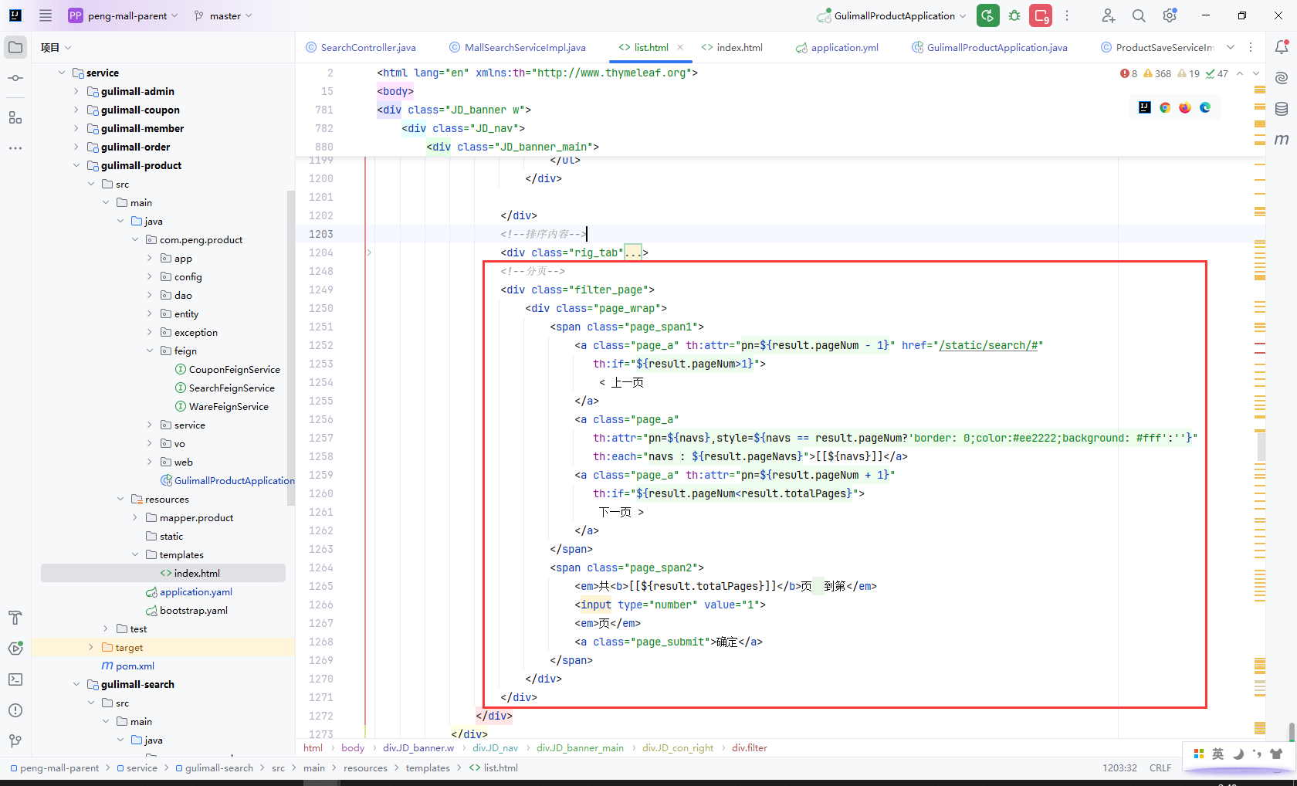Debug GulimallProductApplication with the bug icon

1014,15
